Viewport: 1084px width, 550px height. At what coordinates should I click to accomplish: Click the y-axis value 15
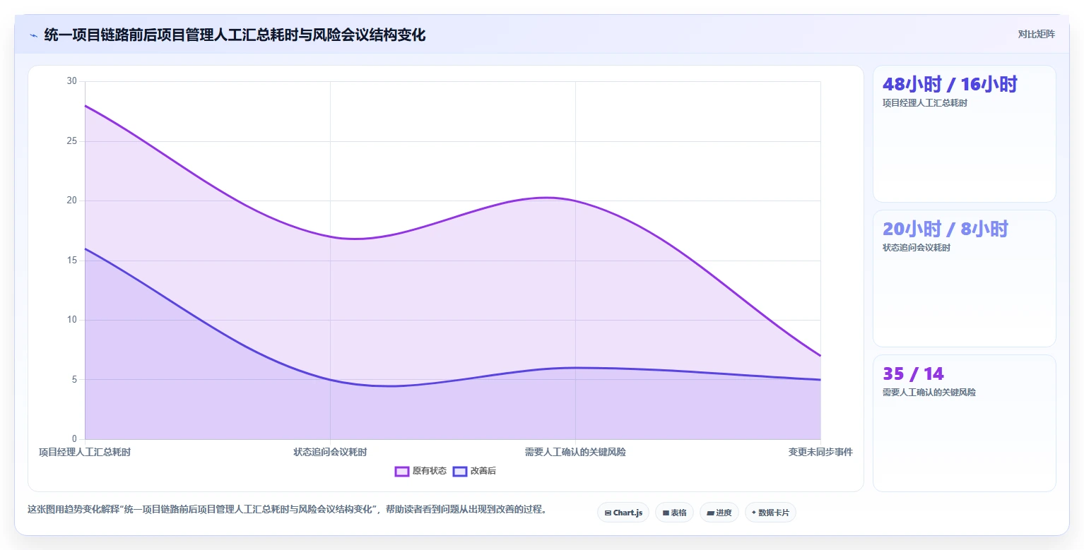(x=71, y=260)
